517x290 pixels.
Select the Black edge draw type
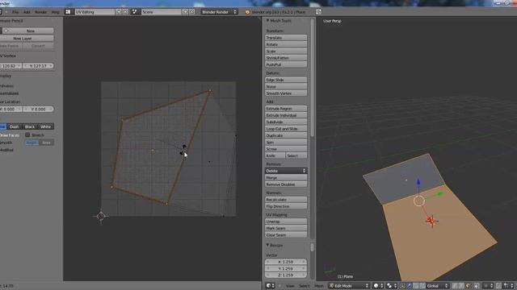(x=30, y=126)
